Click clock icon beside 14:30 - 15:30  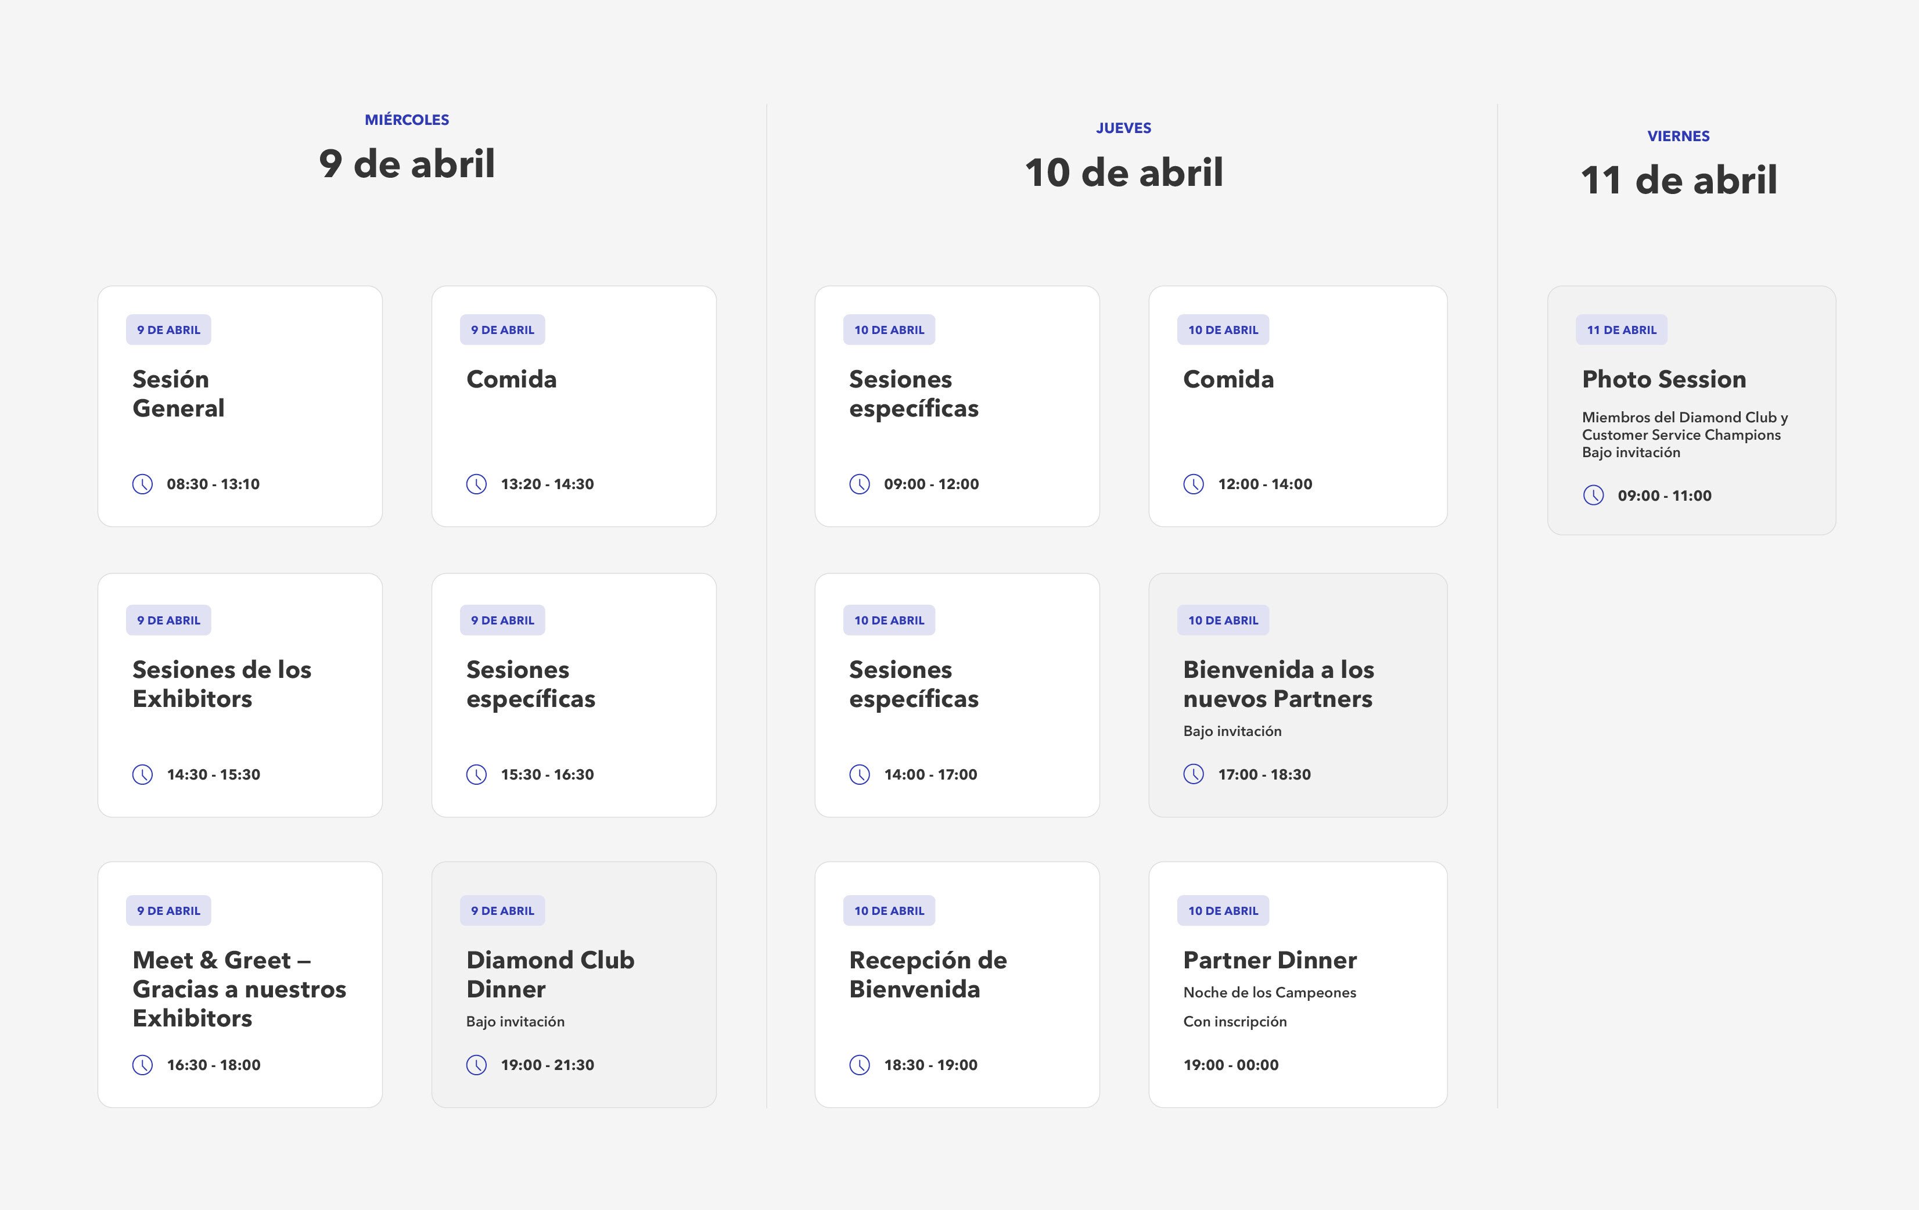pos(143,774)
